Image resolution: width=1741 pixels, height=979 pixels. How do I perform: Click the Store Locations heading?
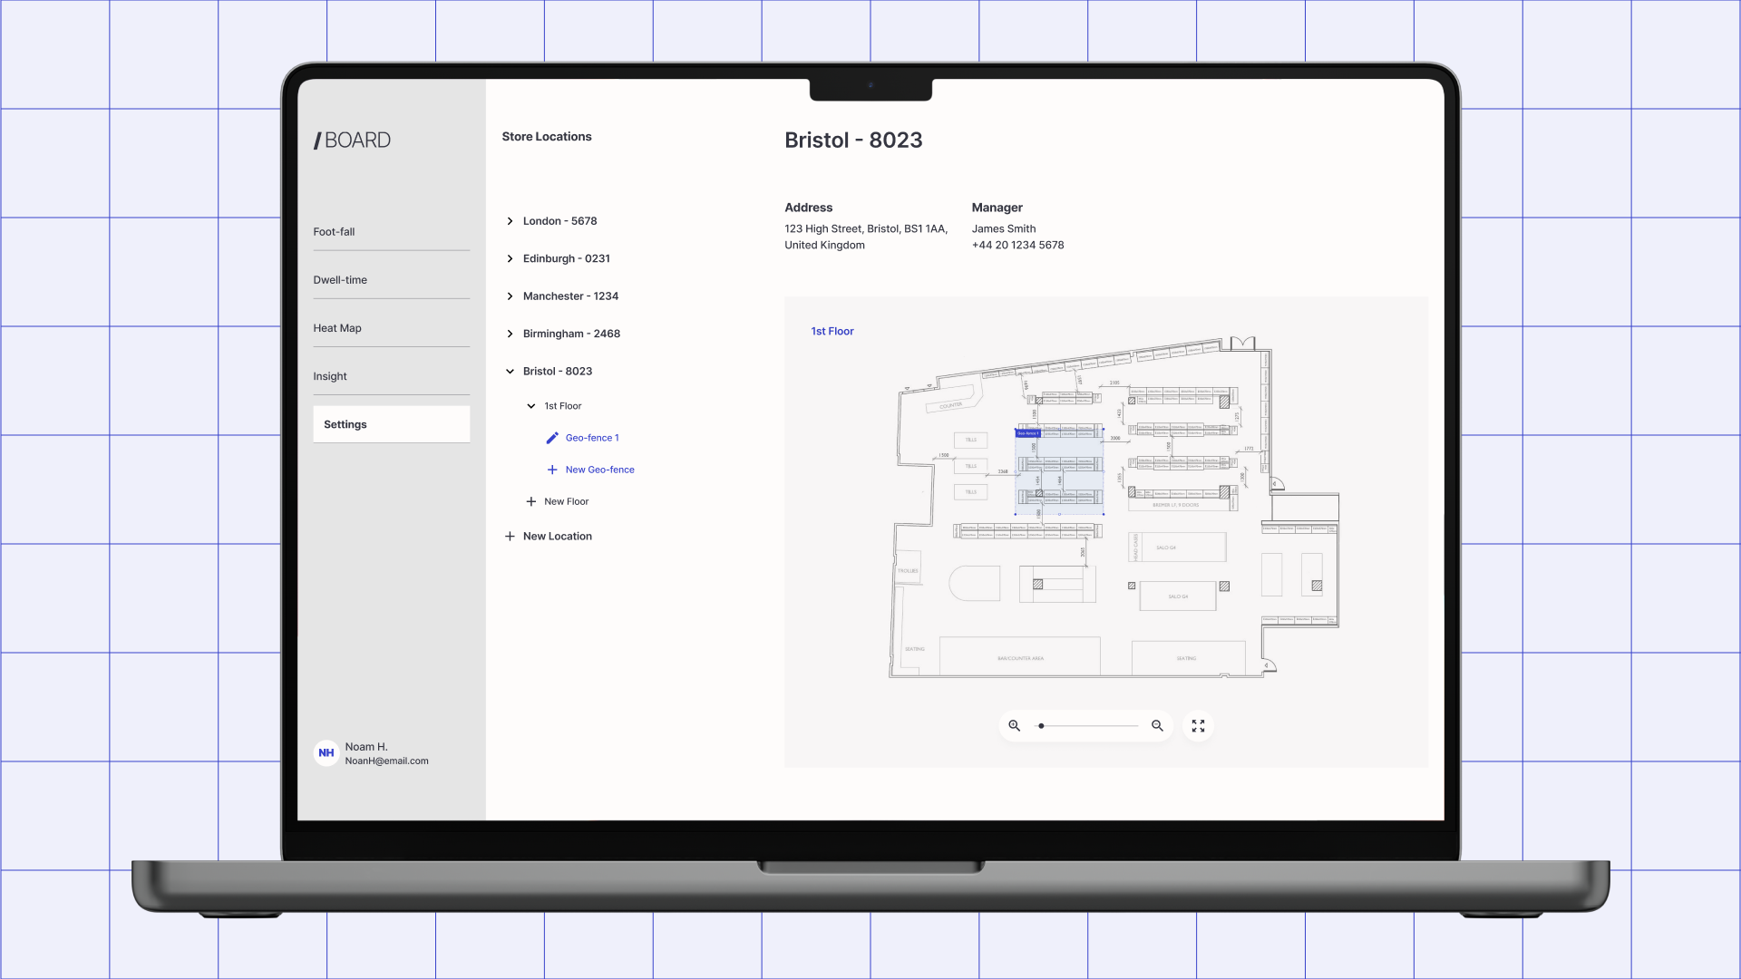547,137
